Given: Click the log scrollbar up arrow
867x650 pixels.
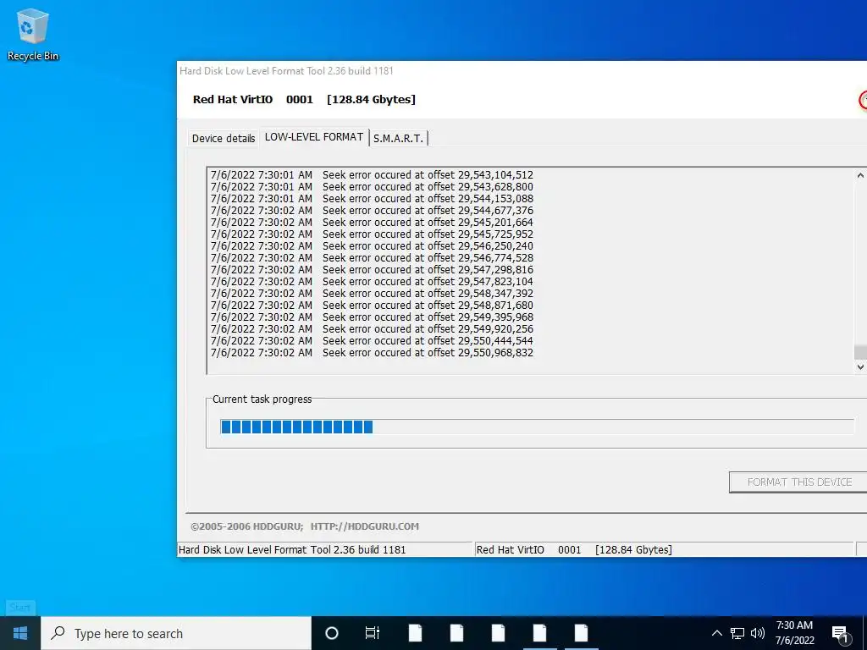Looking at the screenshot, I should pos(860,175).
